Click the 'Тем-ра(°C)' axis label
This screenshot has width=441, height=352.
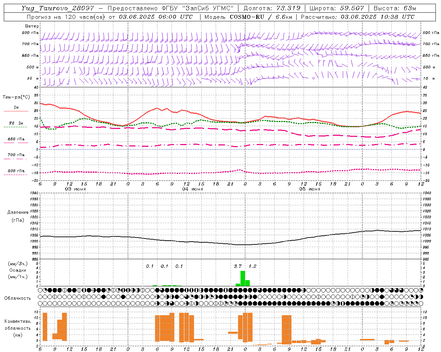click(x=16, y=97)
